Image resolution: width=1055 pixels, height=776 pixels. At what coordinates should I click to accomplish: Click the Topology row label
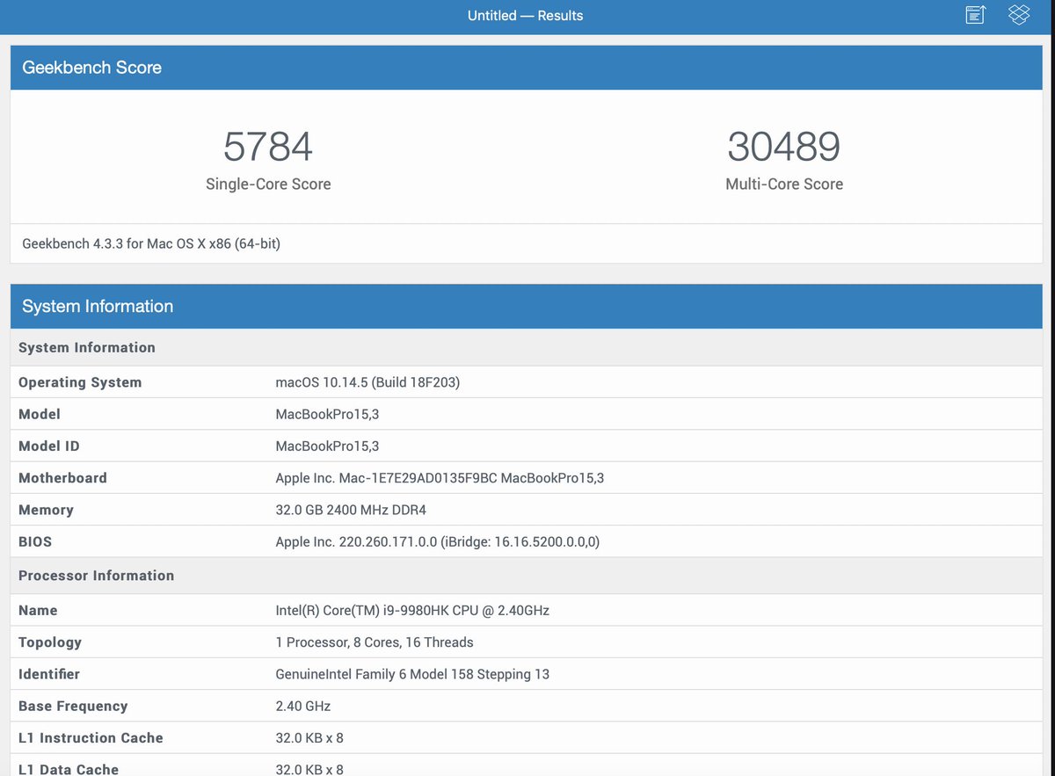tap(50, 642)
